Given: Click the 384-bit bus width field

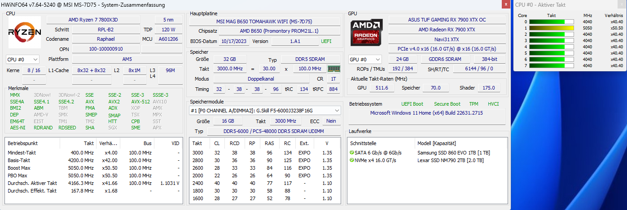Looking at the screenshot, I should [x=490, y=59].
